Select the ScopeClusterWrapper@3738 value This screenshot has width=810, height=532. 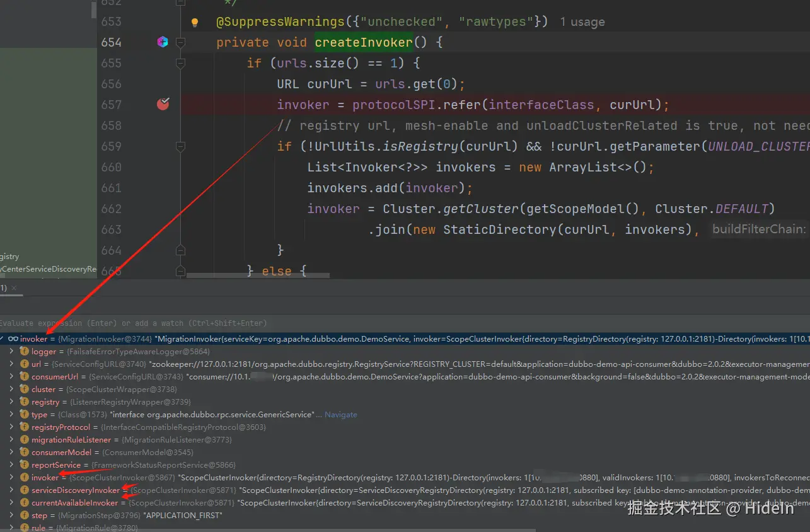pos(120,390)
